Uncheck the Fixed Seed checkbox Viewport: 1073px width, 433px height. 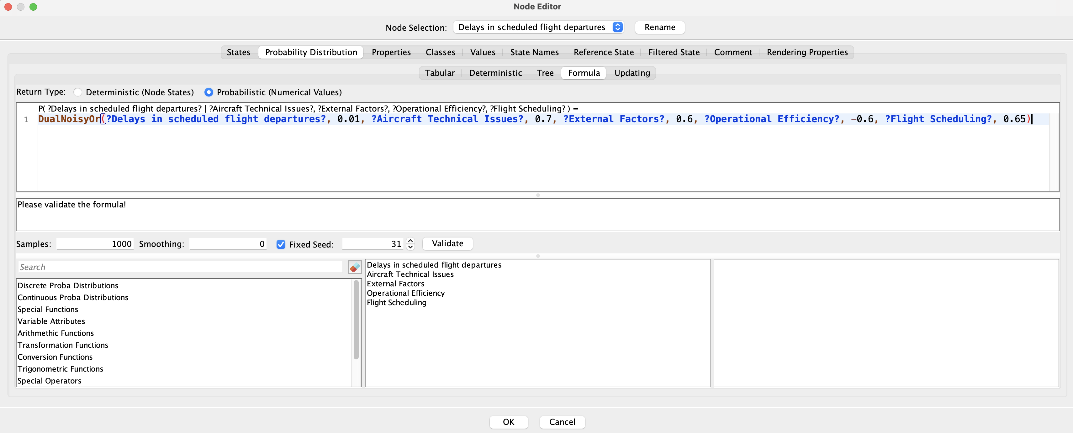(x=281, y=244)
